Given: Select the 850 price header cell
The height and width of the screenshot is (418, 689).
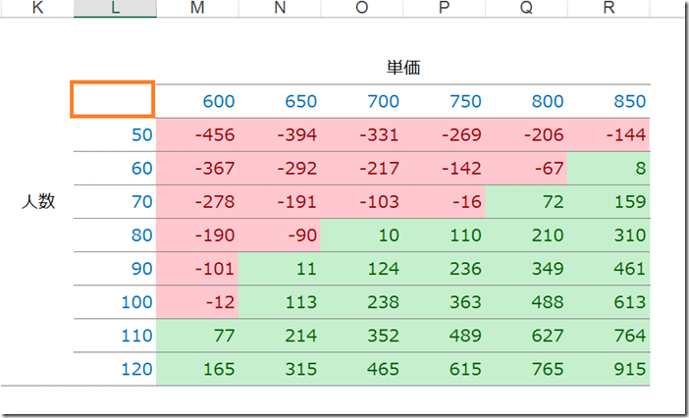Looking at the screenshot, I should [x=609, y=101].
